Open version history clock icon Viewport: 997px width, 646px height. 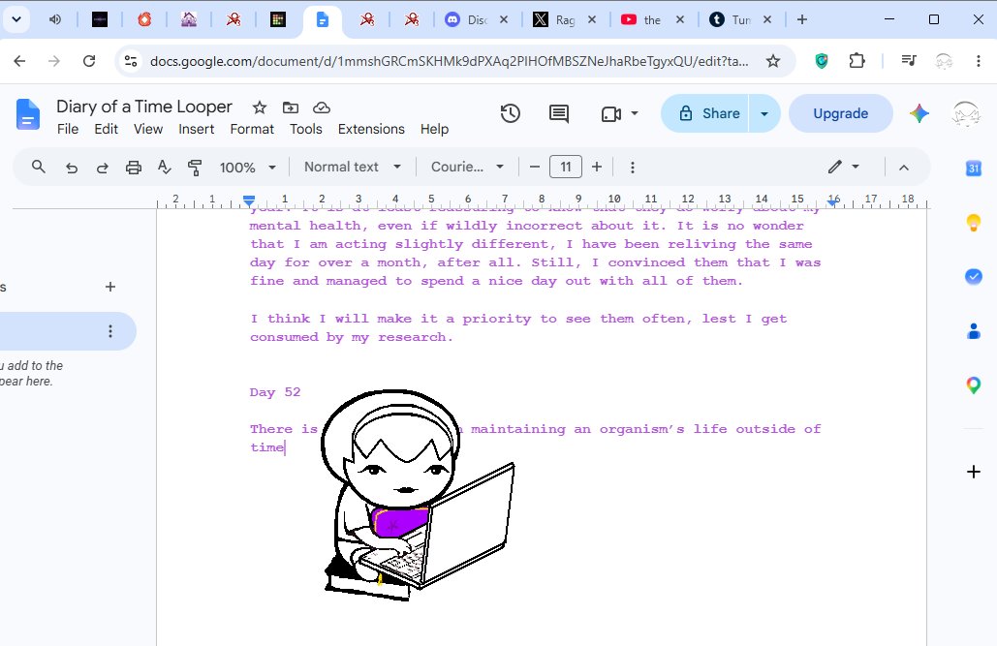click(x=510, y=114)
